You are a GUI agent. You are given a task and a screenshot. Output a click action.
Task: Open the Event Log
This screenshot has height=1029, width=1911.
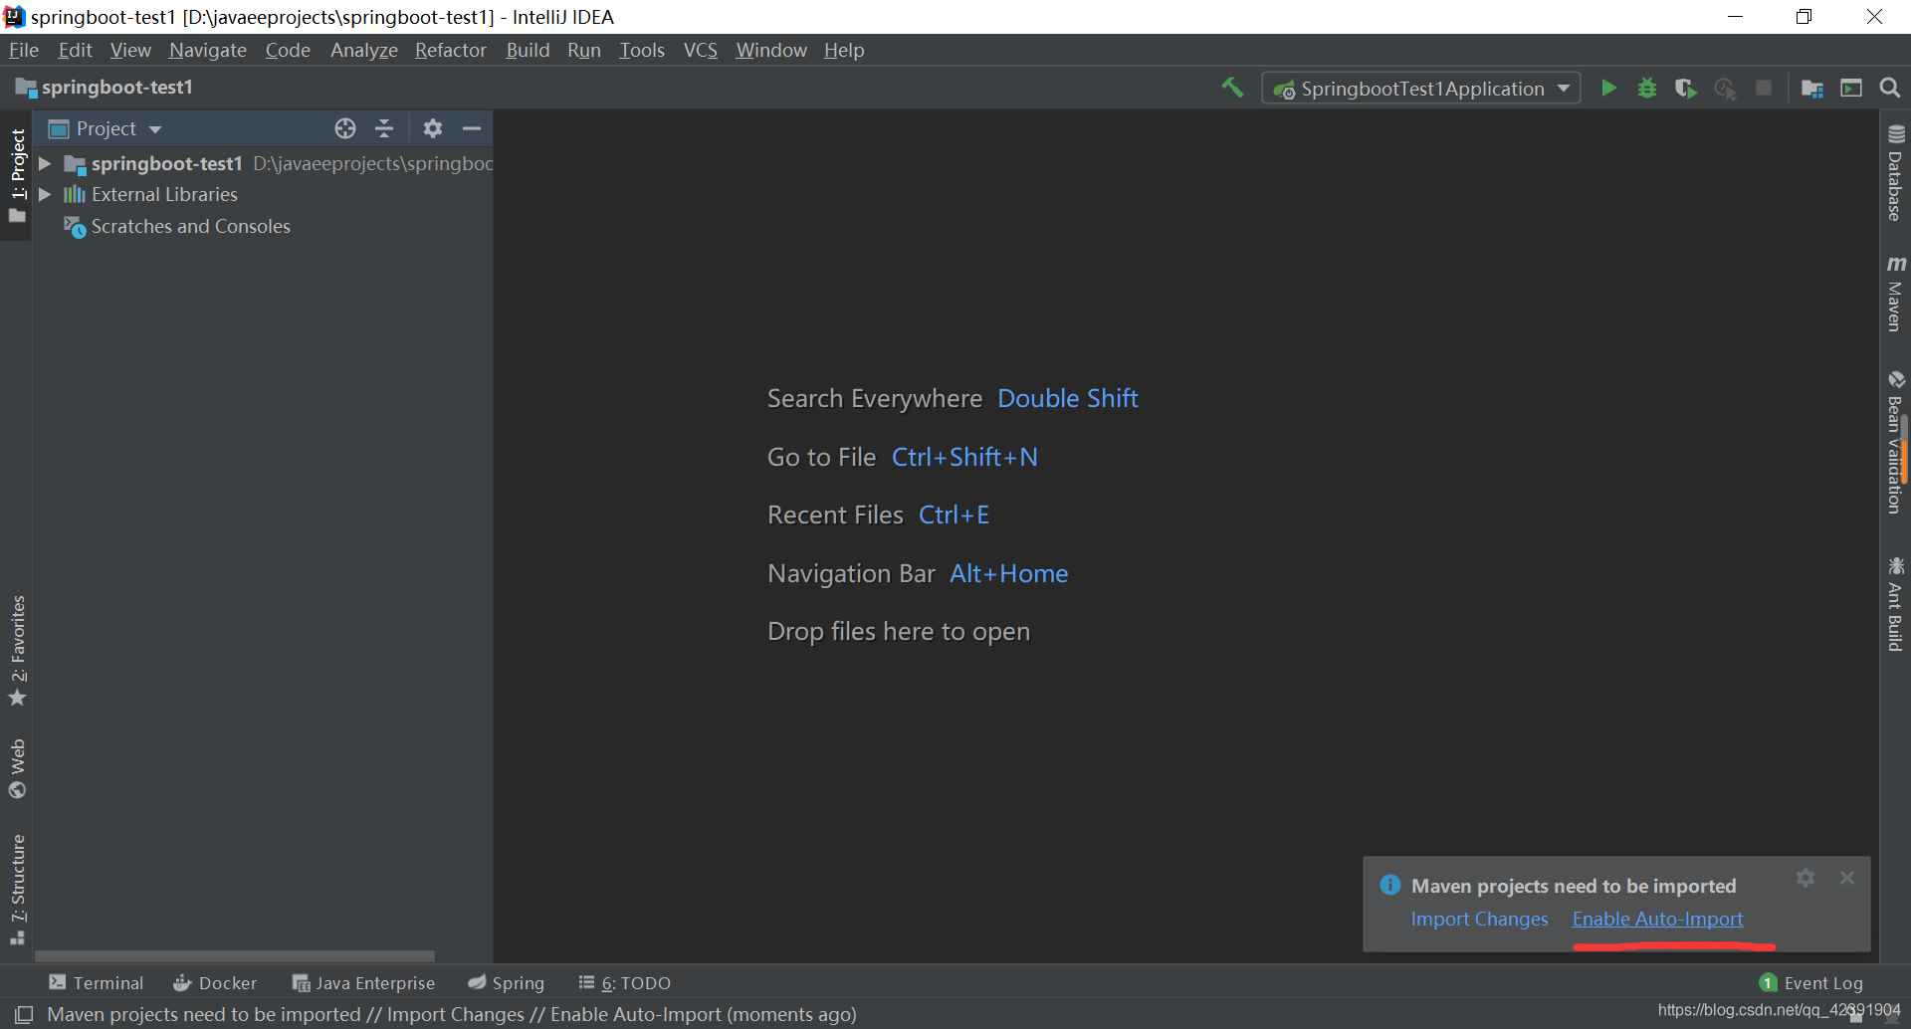(x=1811, y=983)
